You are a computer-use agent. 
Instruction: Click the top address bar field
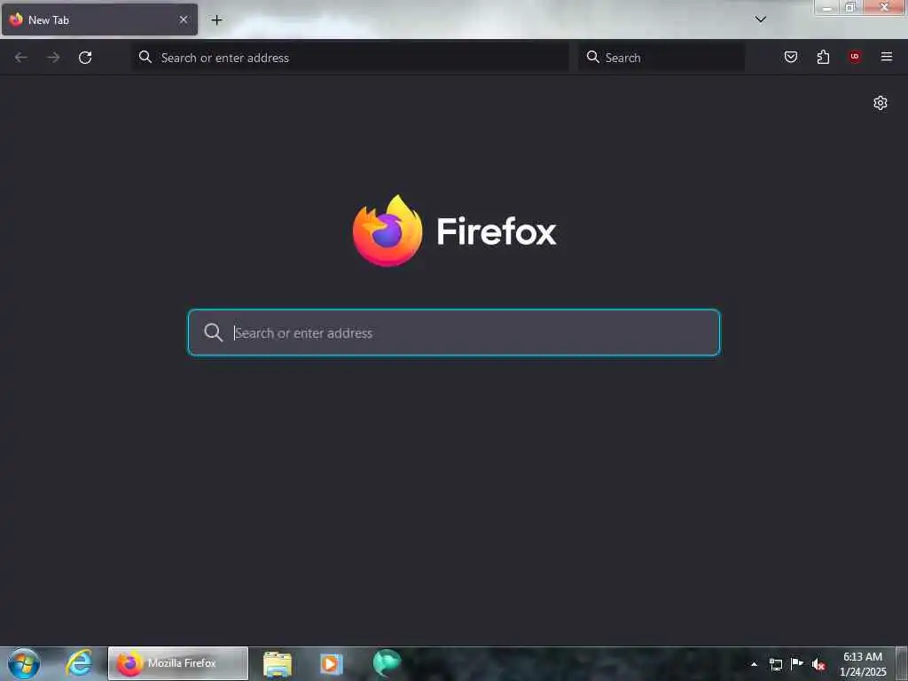(x=350, y=58)
